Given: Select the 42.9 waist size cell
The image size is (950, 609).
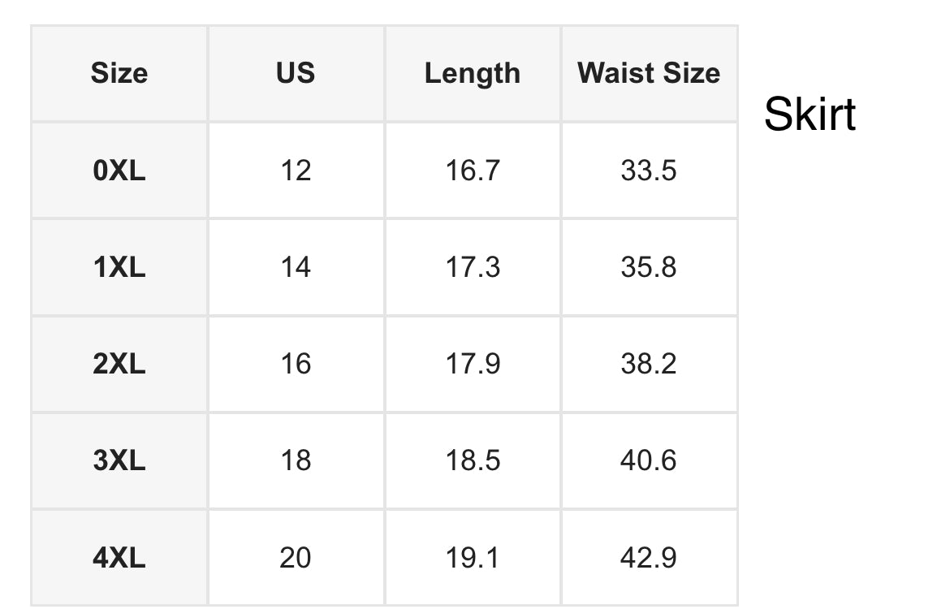Looking at the screenshot, I should coord(649,558).
